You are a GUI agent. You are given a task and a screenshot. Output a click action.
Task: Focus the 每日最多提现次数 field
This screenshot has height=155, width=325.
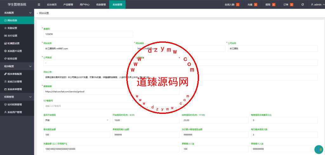(284, 134)
